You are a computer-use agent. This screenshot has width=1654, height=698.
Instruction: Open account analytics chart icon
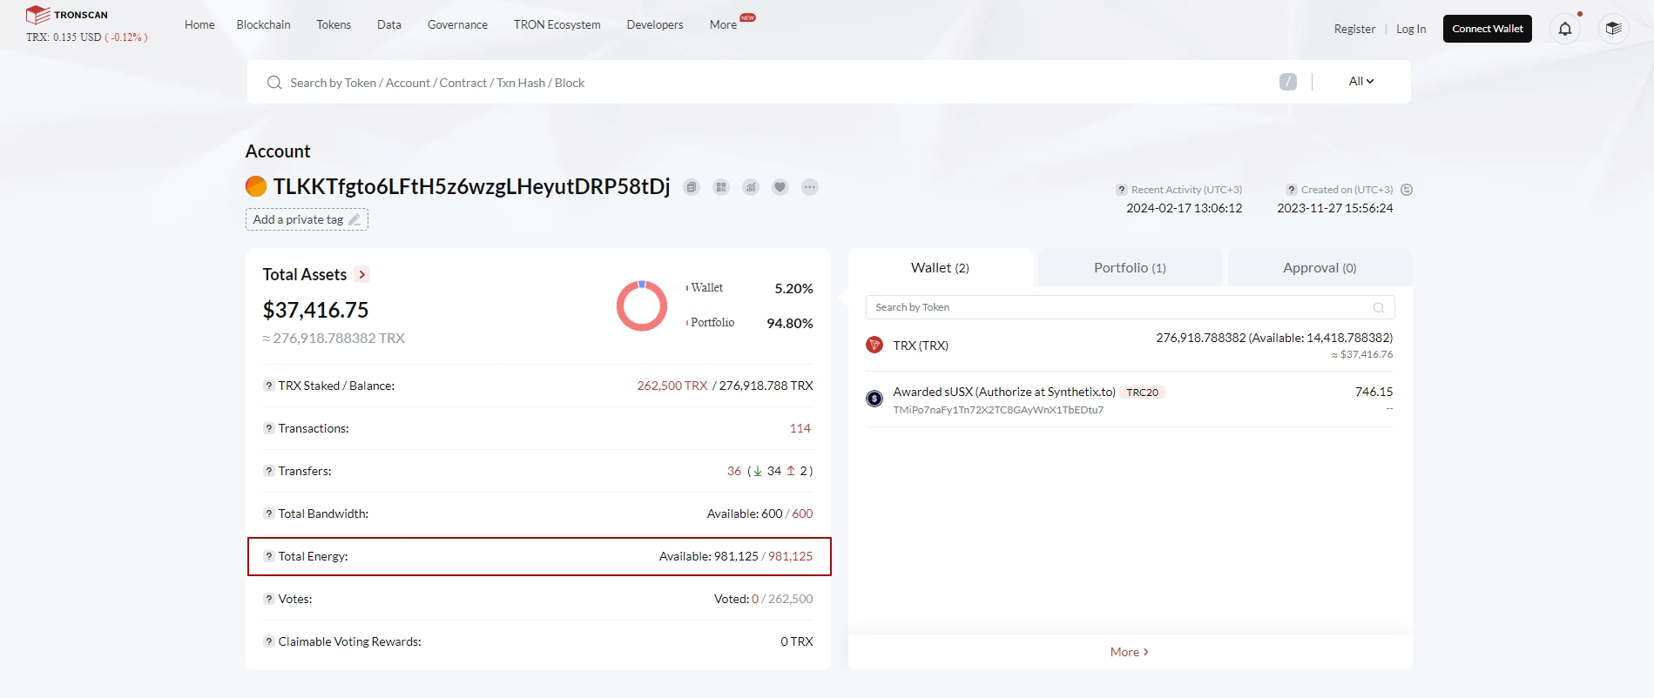[751, 187]
